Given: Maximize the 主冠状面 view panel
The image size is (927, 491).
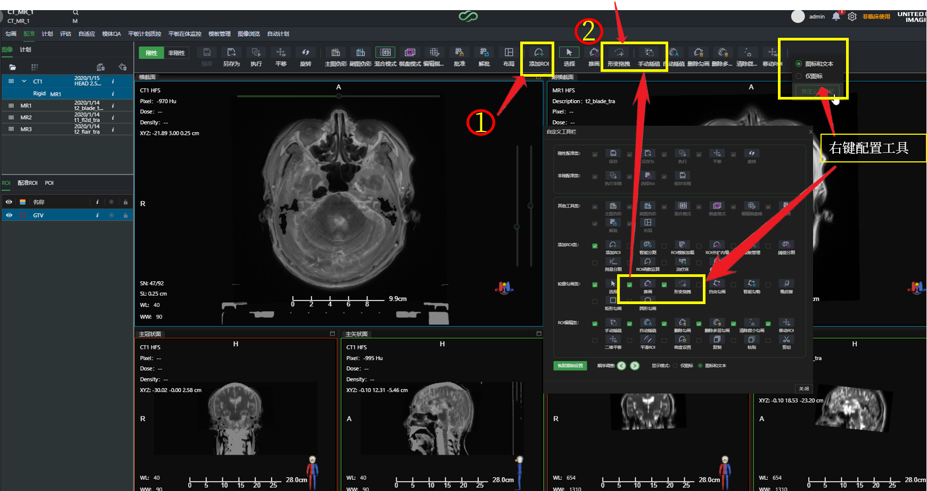Looking at the screenshot, I should pos(332,334).
